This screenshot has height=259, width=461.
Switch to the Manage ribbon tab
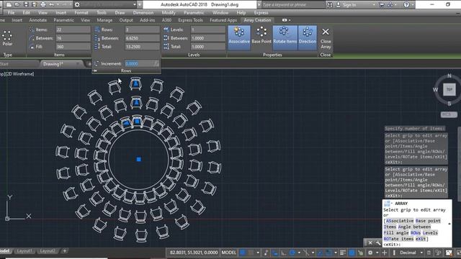pyautogui.click(x=104, y=20)
